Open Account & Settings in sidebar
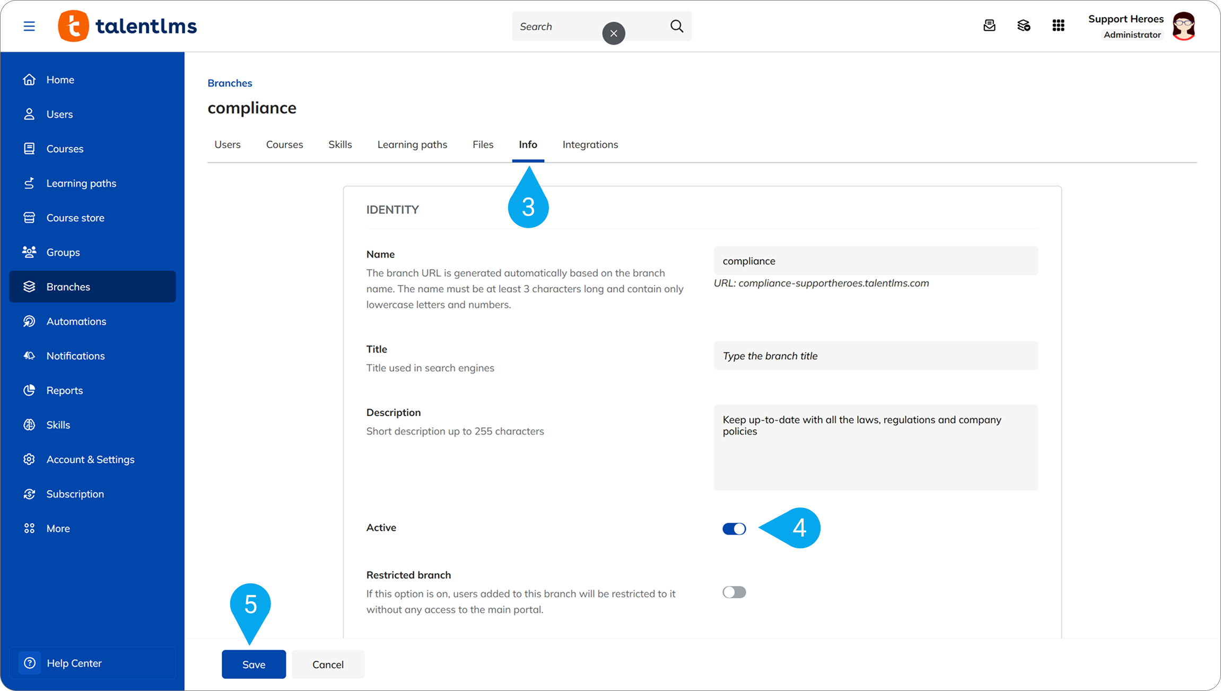The height and width of the screenshot is (691, 1221). click(92, 459)
